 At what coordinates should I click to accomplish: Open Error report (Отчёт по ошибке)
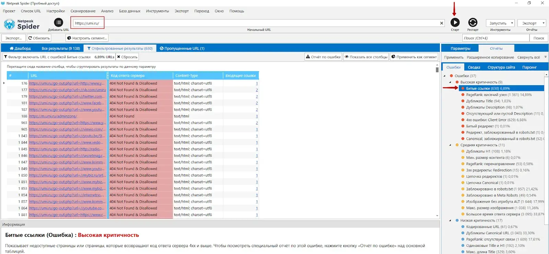323,57
